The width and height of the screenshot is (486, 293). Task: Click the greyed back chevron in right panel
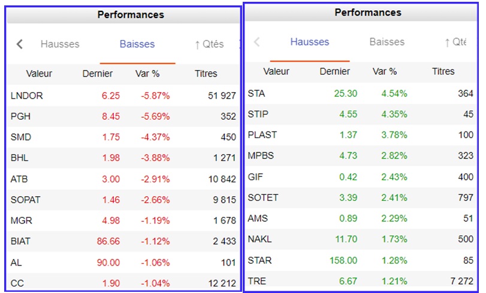[257, 42]
